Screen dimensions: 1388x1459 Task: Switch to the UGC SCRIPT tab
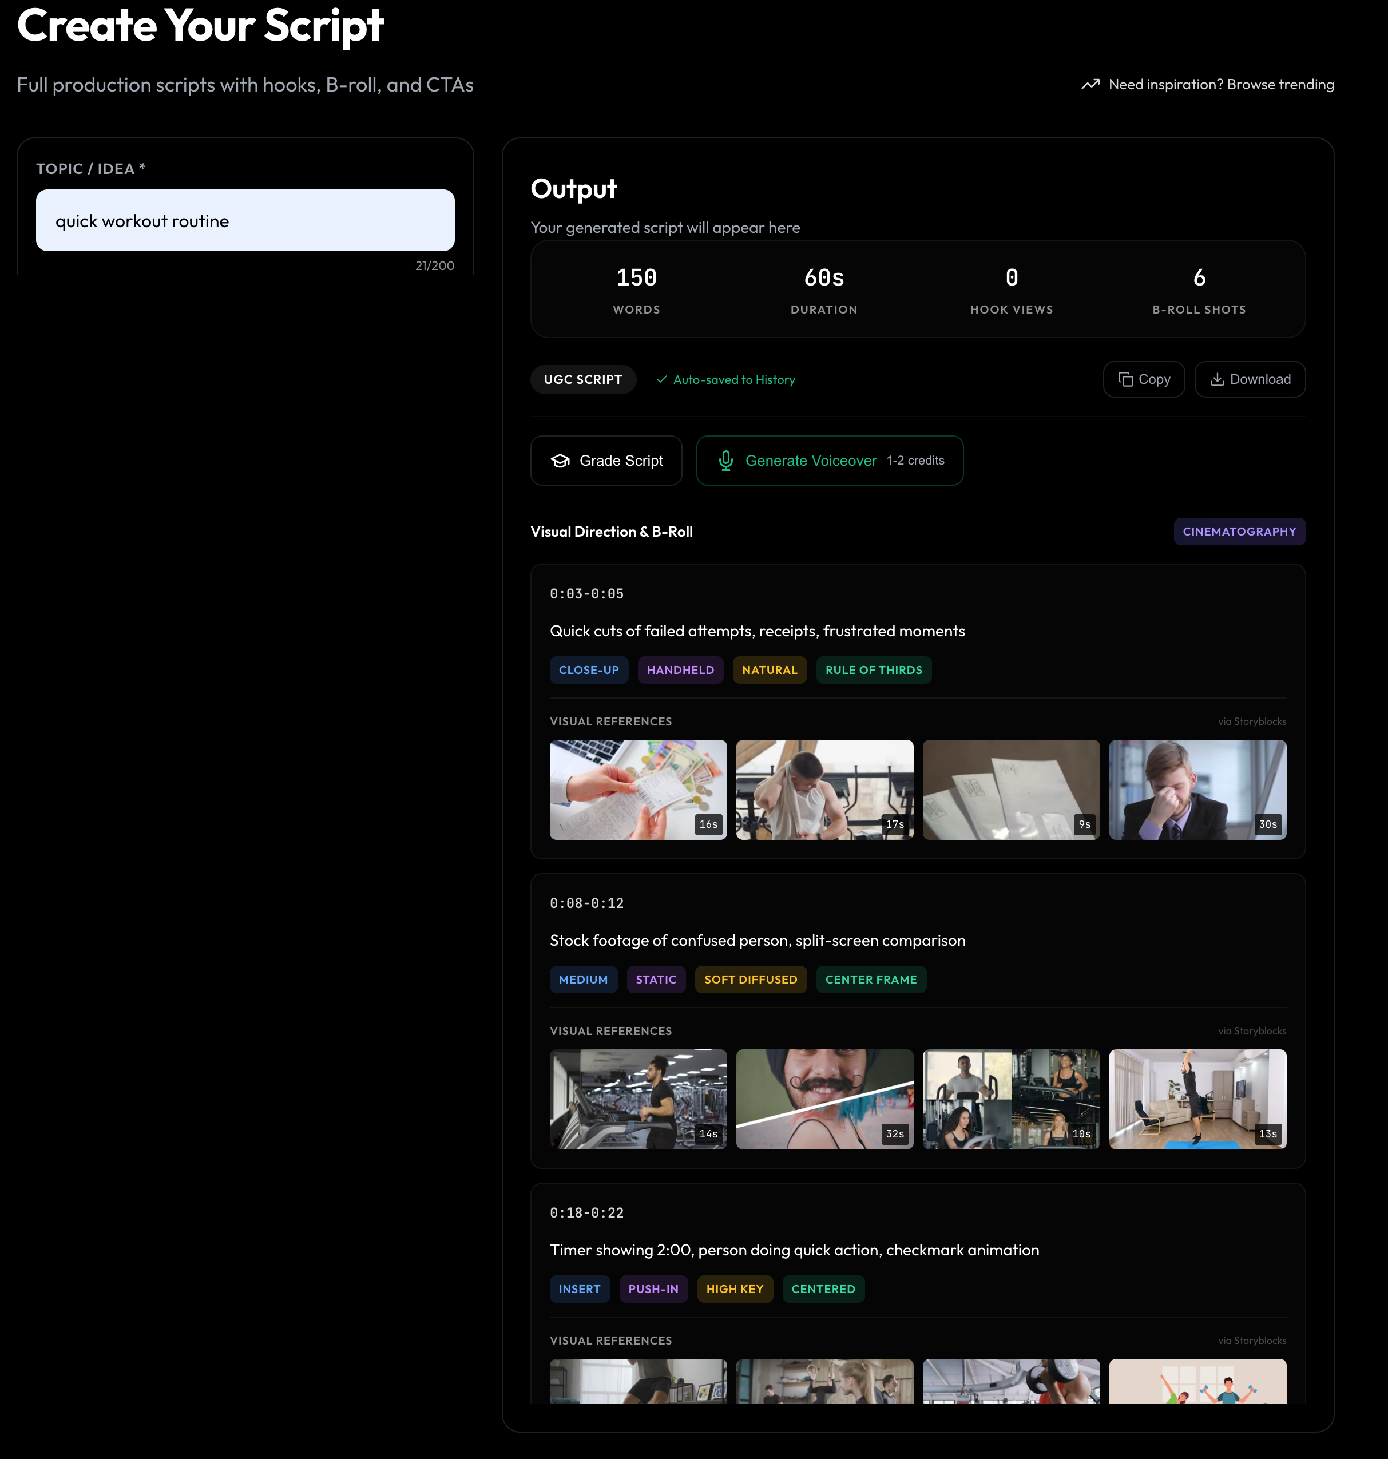point(583,379)
